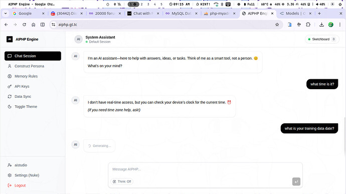This screenshot has width=346, height=194.
Task: Open the browser Downloads icon
Action: [321, 25]
